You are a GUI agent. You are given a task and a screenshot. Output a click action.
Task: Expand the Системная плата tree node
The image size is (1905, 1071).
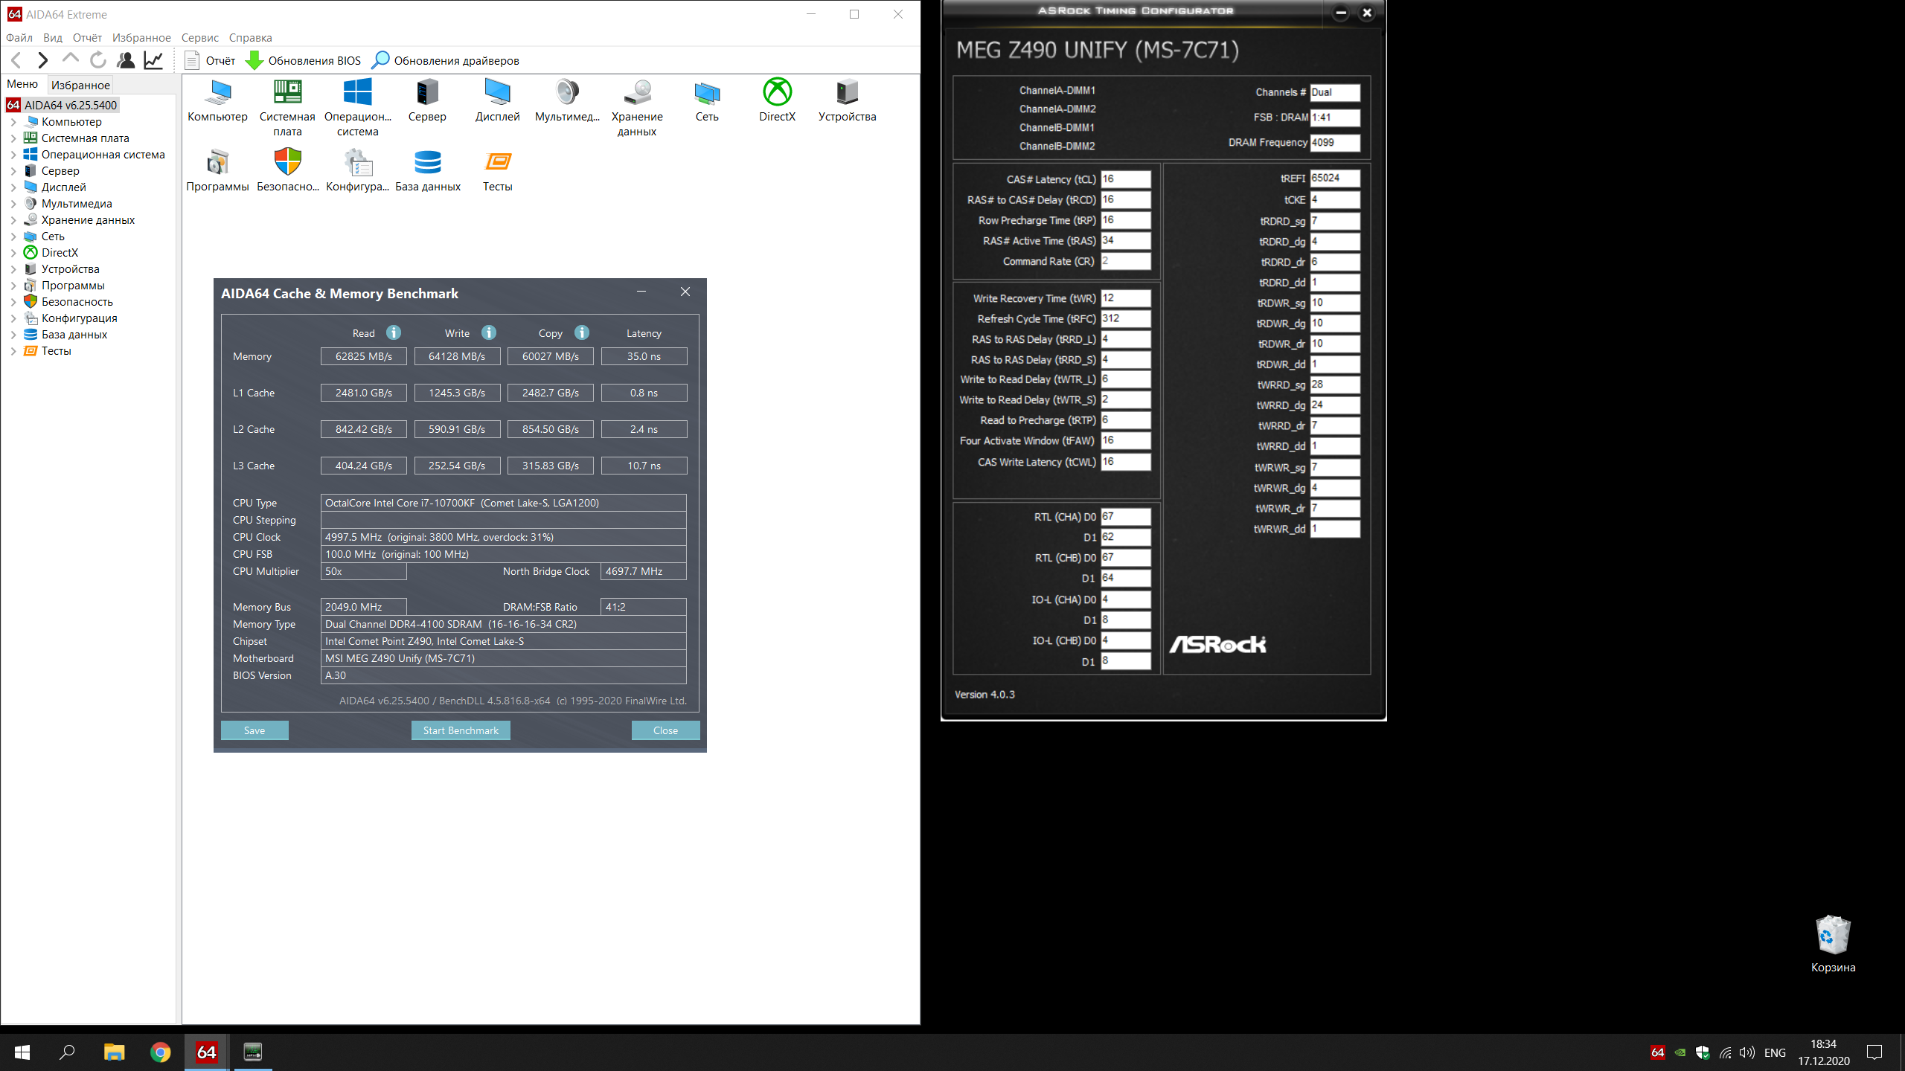(13, 138)
